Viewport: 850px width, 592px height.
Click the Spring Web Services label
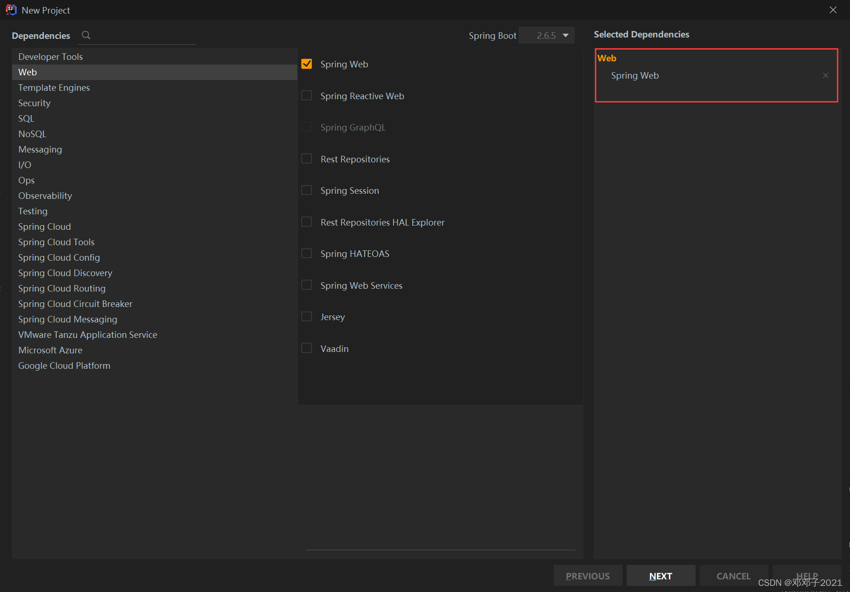tap(361, 285)
